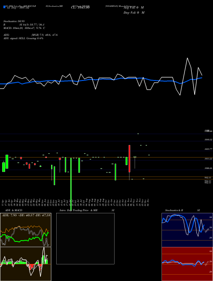Click the 'ADX: 7.95 +DY: 40.57 -DY: 47.58' header
This screenshot has width=213, height=281.
tap(26, 215)
